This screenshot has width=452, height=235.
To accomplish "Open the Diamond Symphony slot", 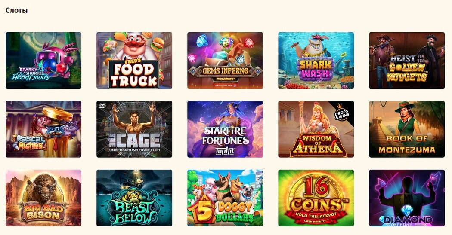I will tap(407, 198).
